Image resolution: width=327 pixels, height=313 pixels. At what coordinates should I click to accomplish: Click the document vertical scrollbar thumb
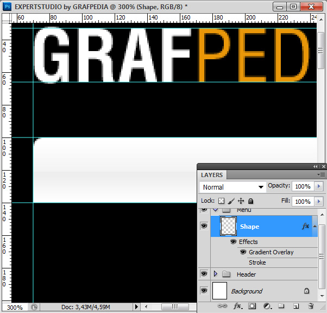320,51
